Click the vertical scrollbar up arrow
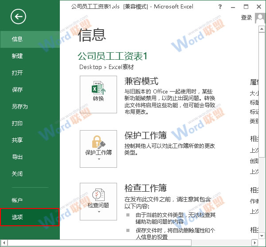The width and height of the screenshot is (266, 247). [x=262, y=29]
